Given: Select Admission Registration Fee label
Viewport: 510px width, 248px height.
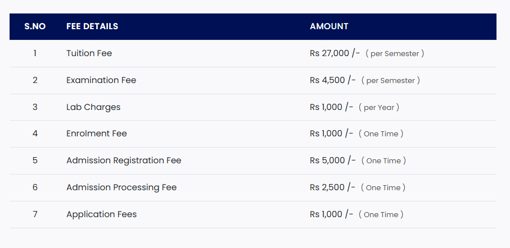Looking at the screenshot, I should tap(124, 160).
